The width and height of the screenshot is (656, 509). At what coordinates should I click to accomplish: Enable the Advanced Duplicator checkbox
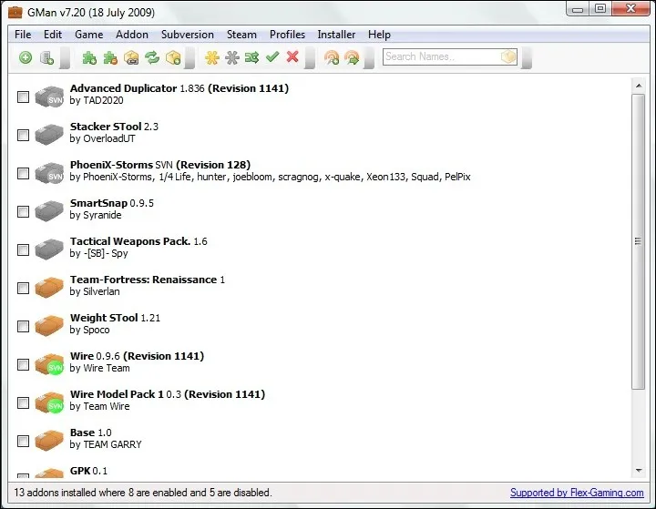[x=23, y=97]
